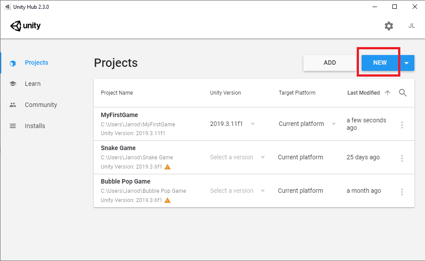Image resolution: width=425 pixels, height=261 pixels.
Task: Switch to the Learn section
Action: tap(33, 84)
